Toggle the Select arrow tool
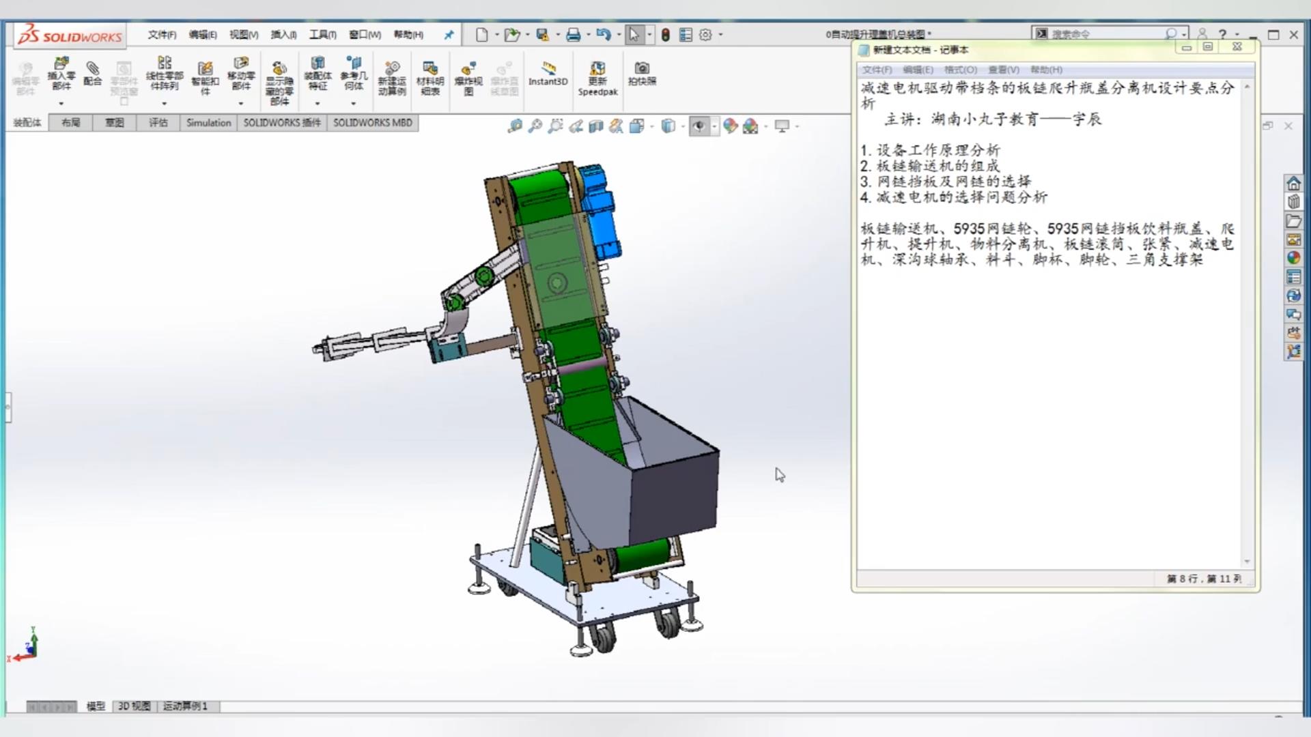Image resolution: width=1311 pixels, height=737 pixels. [634, 35]
